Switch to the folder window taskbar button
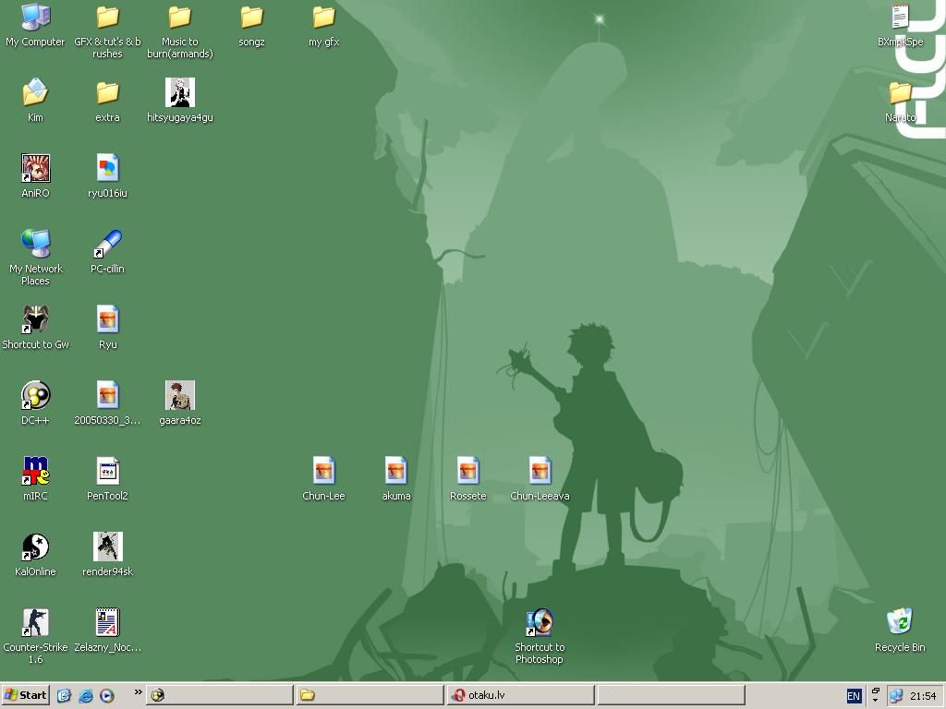Viewport: 946px width, 709px height. [x=370, y=695]
